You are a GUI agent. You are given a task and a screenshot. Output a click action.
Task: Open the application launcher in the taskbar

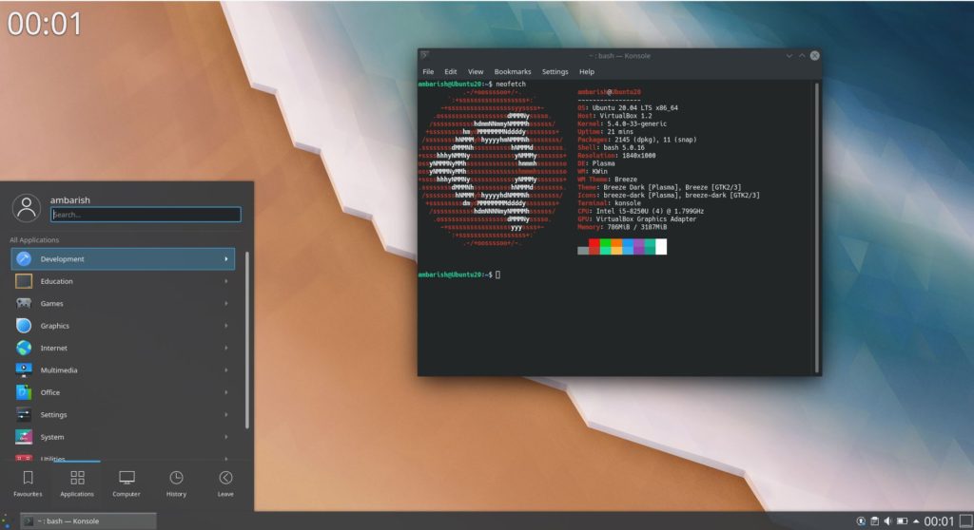7,521
